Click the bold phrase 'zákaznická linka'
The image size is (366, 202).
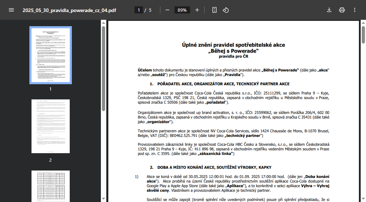pos(215,154)
